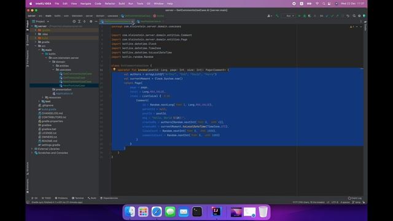Hide the Project panel with minus icon

96,21
